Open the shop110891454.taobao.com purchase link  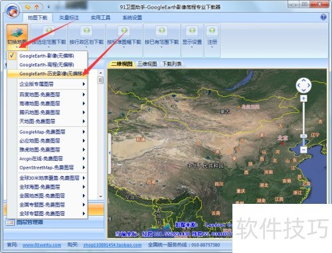click(112, 245)
